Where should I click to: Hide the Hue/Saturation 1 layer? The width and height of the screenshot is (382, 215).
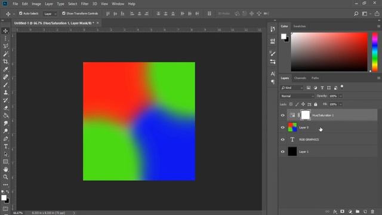coord(282,115)
